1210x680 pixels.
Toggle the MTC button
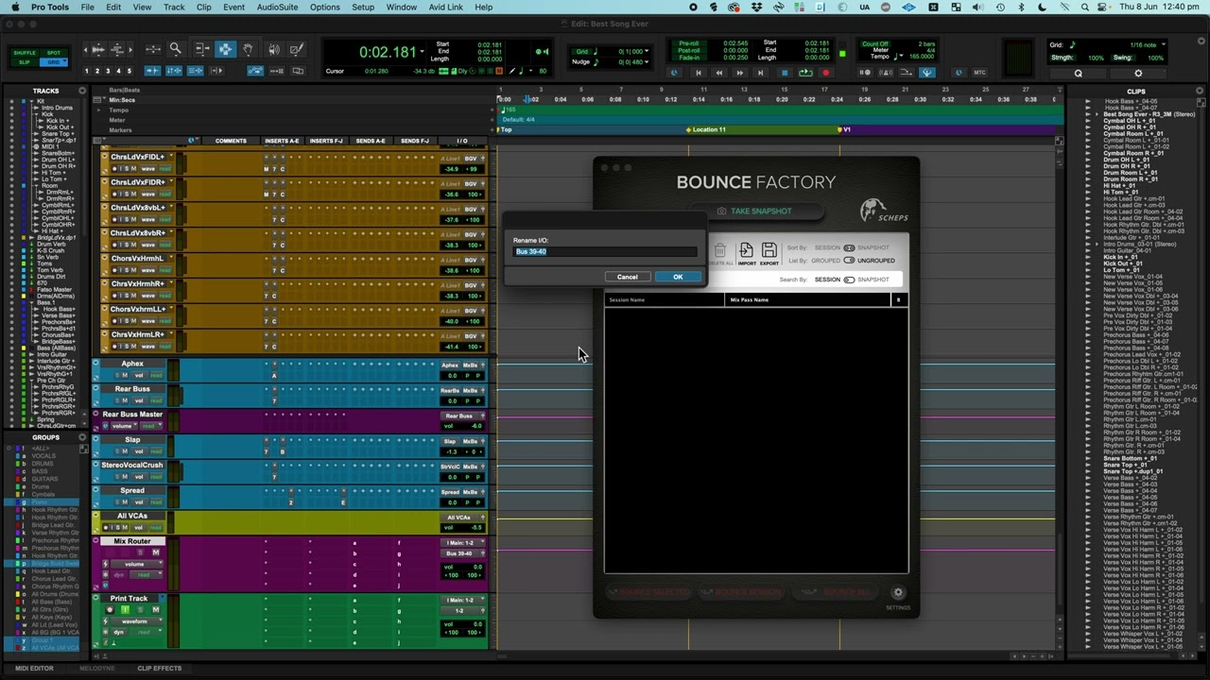(x=979, y=72)
